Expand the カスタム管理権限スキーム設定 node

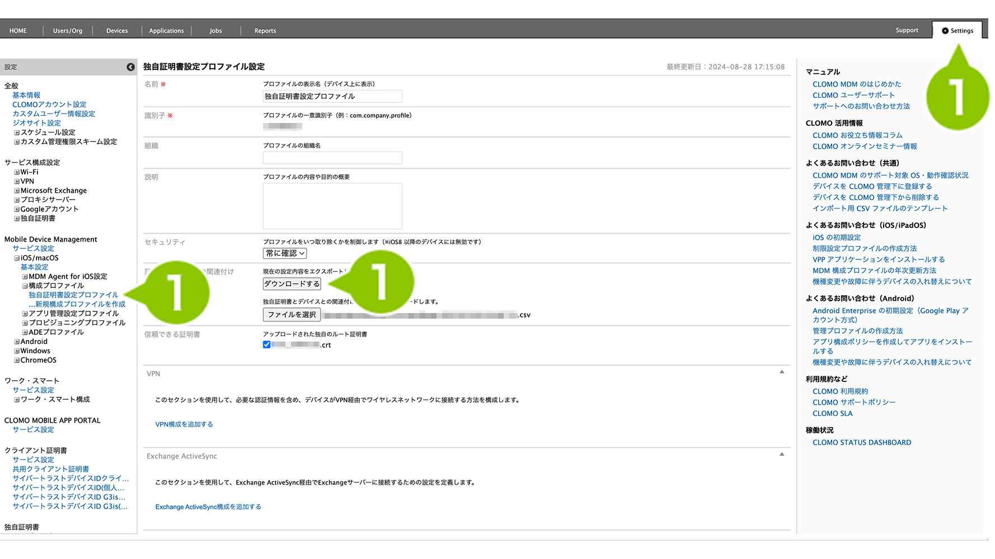[17, 142]
